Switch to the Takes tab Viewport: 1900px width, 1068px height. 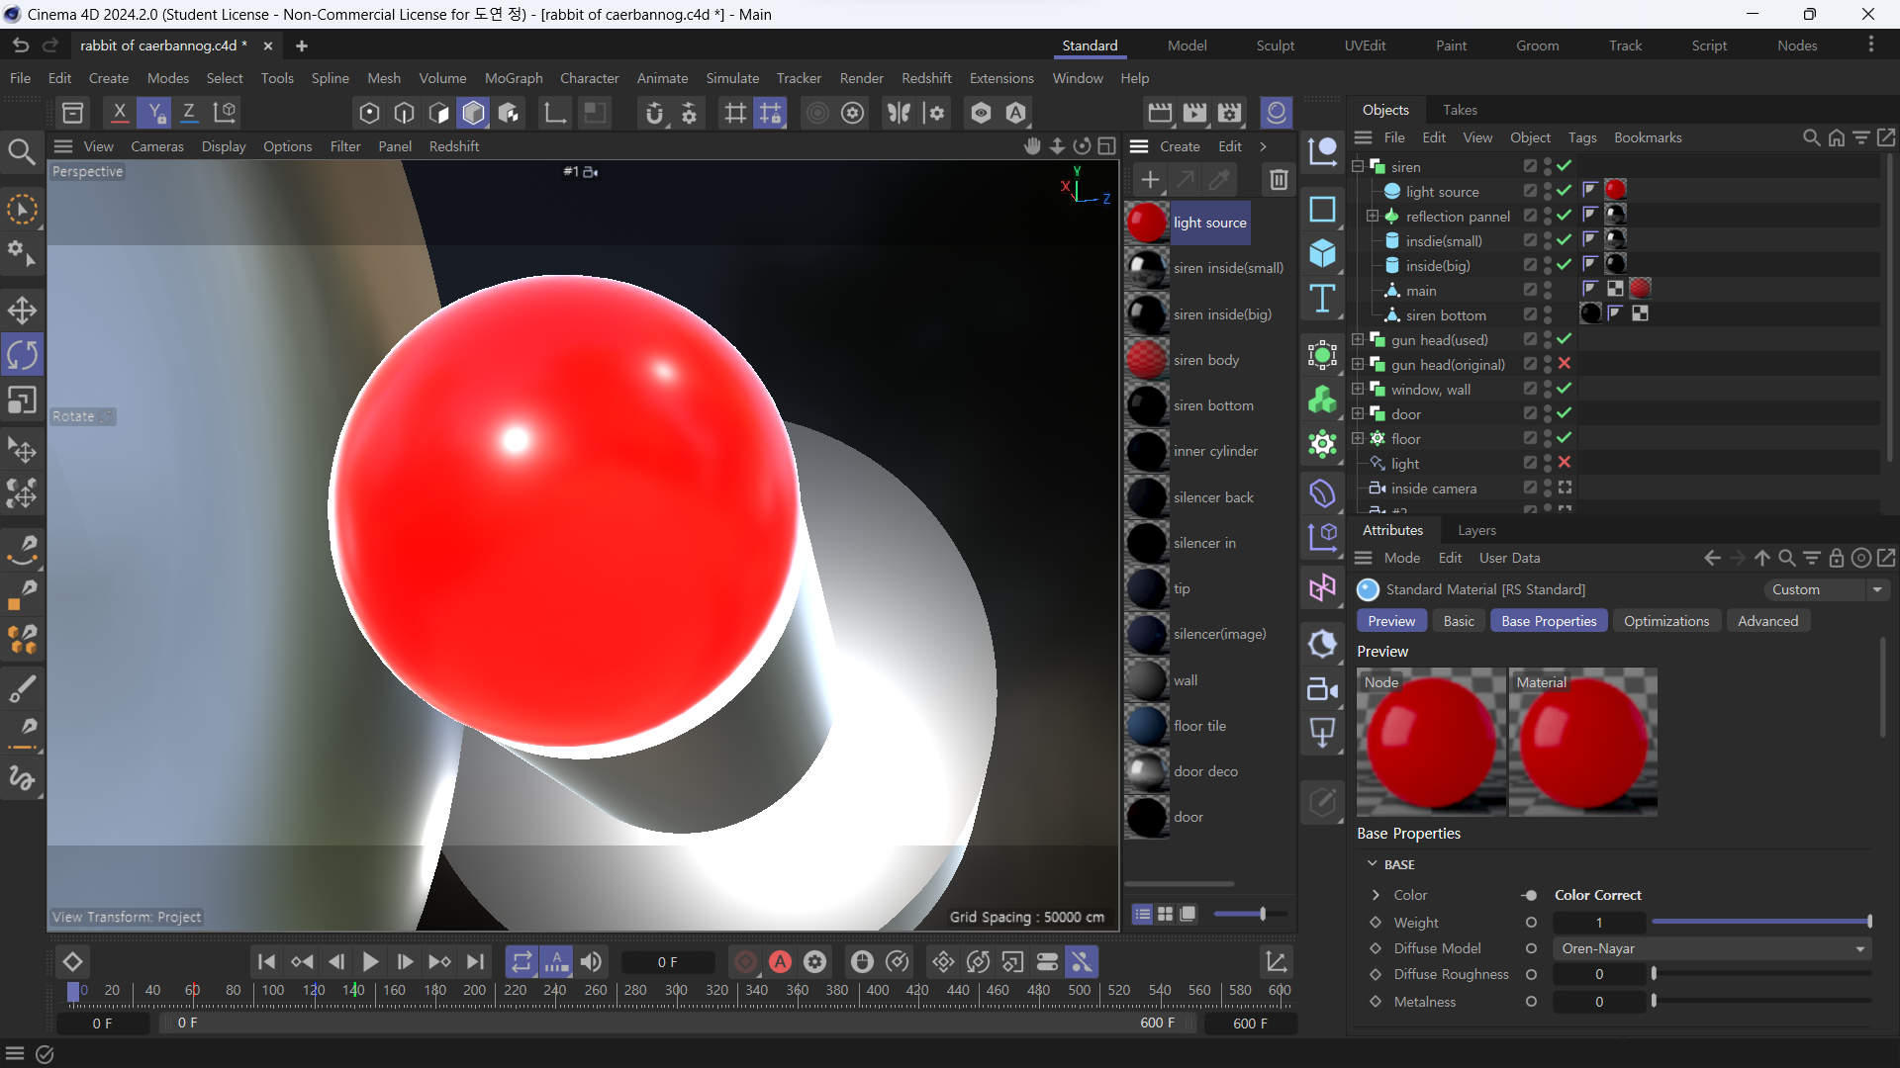click(1460, 110)
